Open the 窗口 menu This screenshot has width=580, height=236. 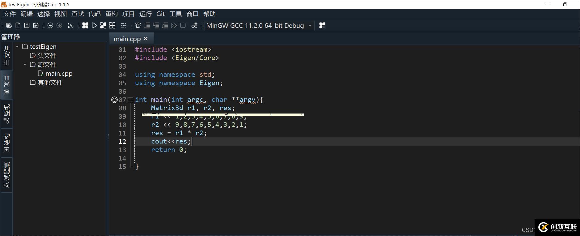193,14
